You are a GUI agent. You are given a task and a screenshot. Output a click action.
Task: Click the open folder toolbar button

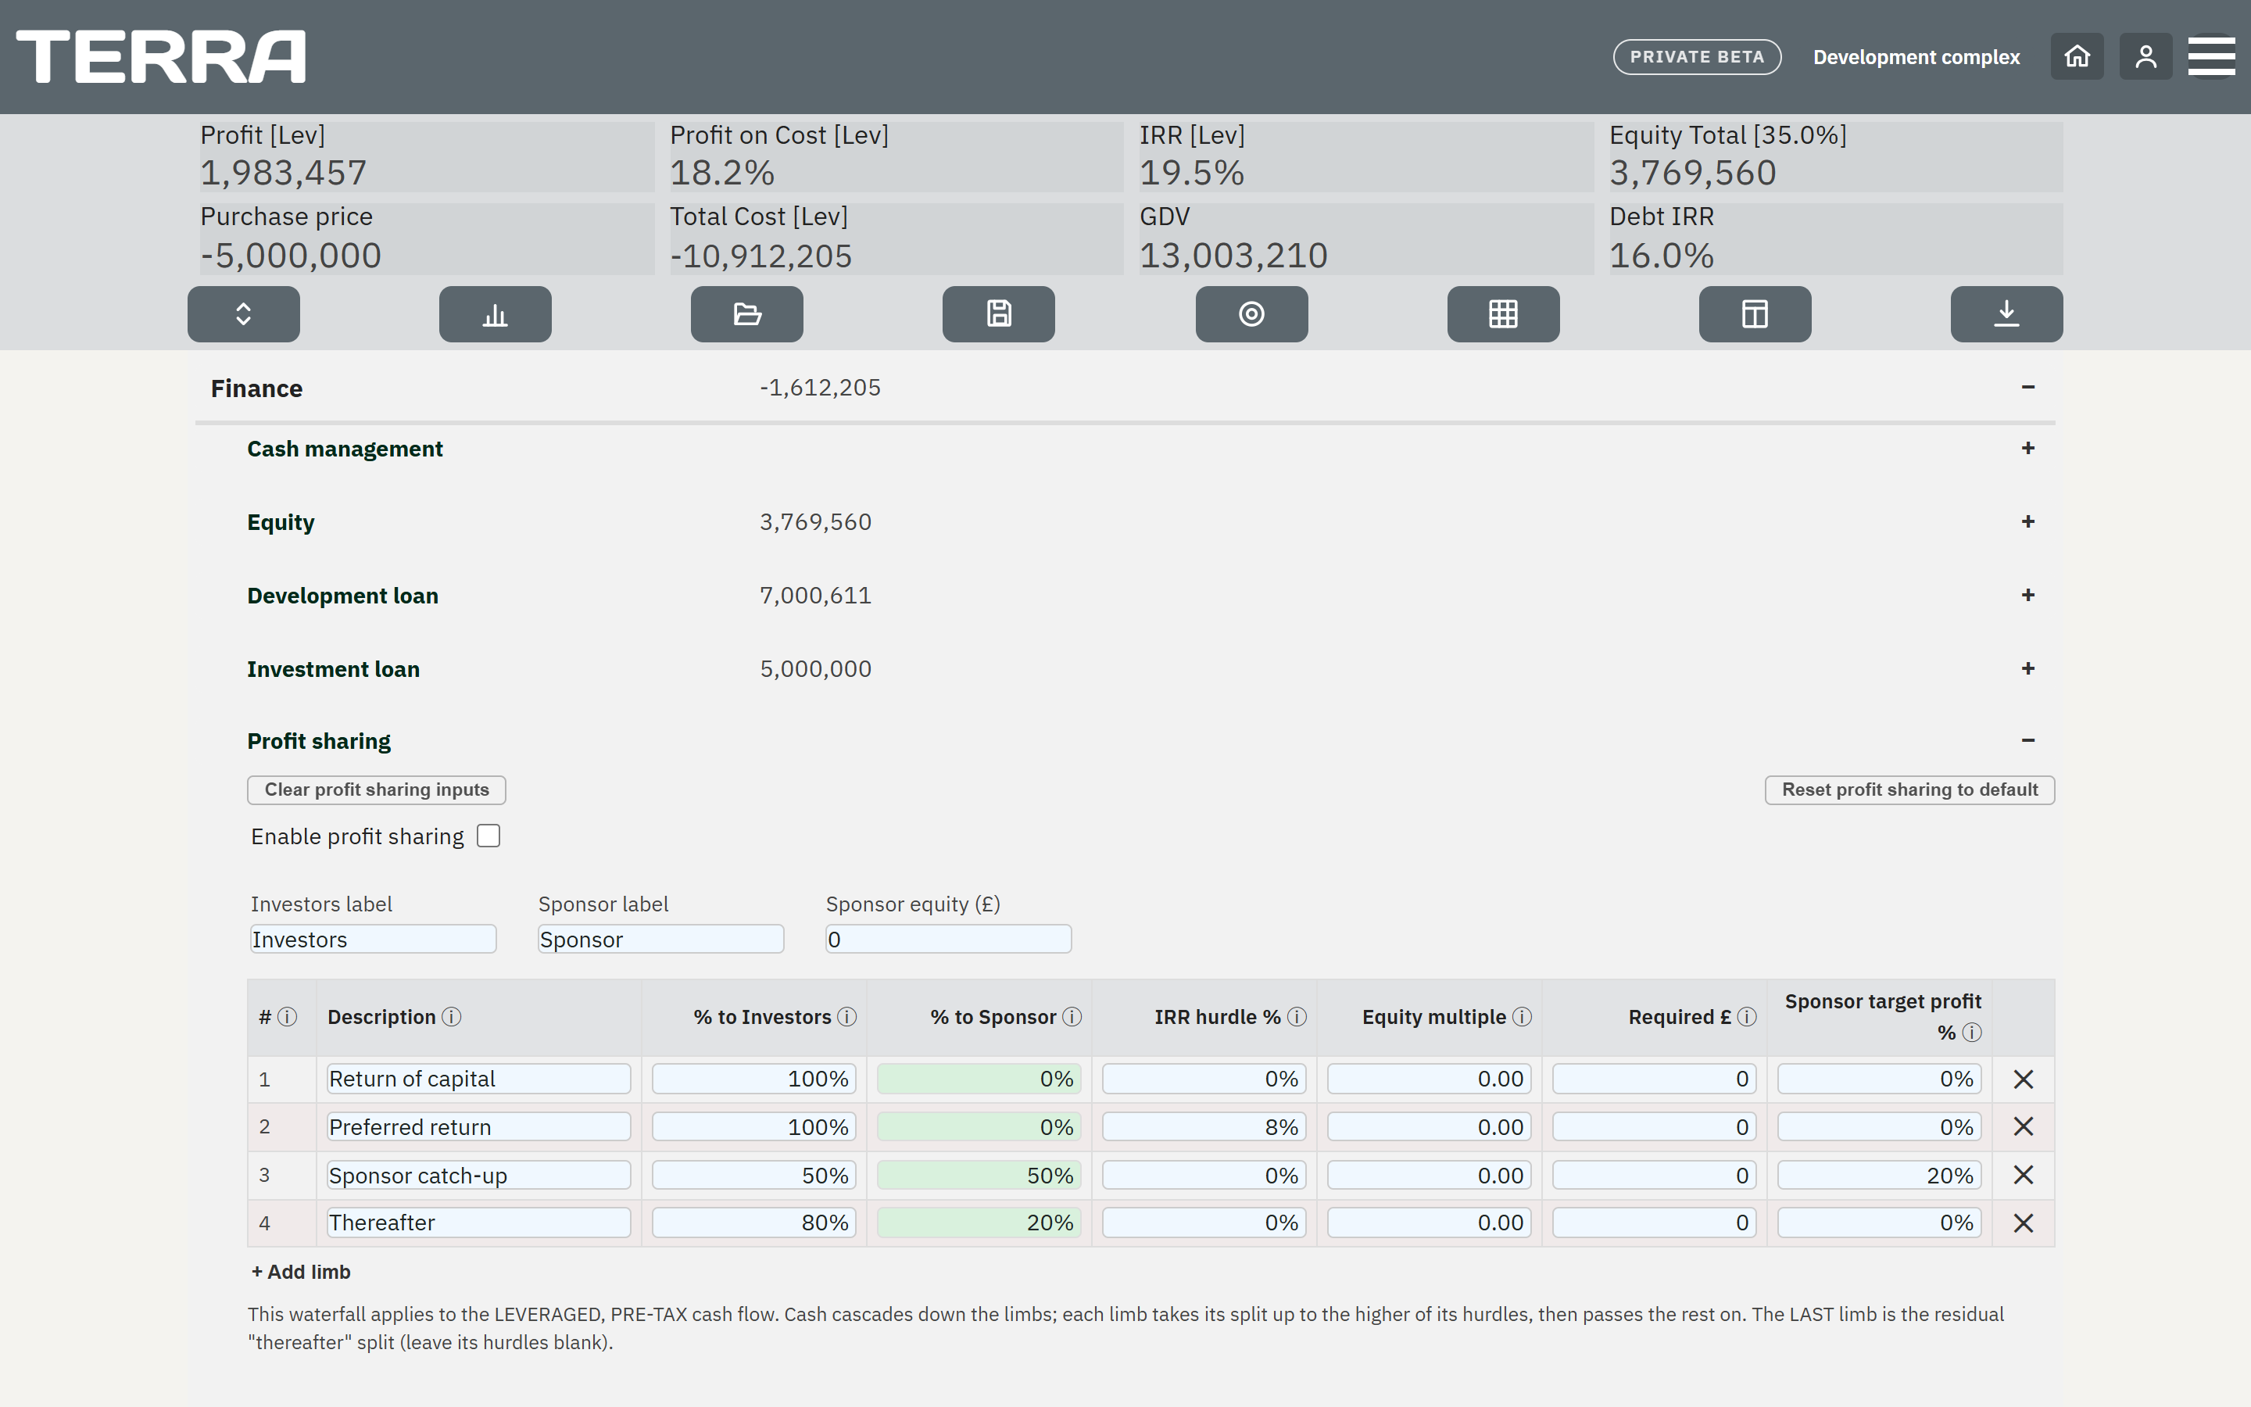(747, 313)
